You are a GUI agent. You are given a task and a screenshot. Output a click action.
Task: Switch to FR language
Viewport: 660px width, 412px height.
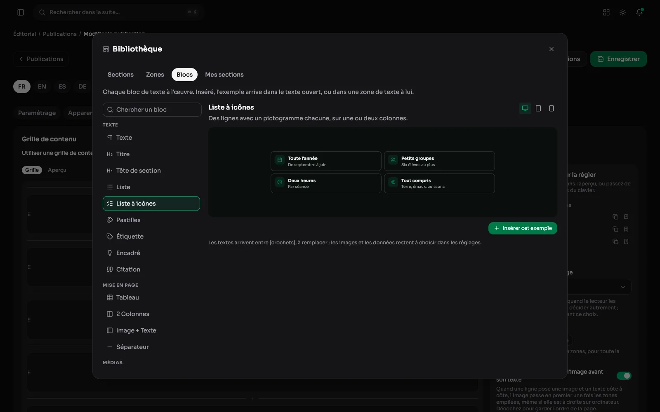pyautogui.click(x=22, y=87)
